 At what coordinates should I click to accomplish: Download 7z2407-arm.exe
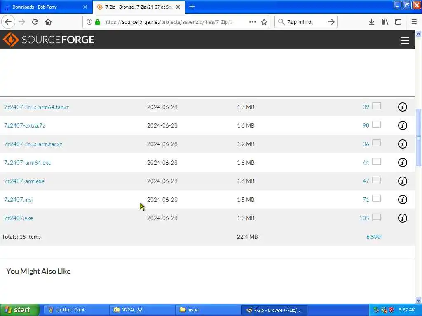24,181
